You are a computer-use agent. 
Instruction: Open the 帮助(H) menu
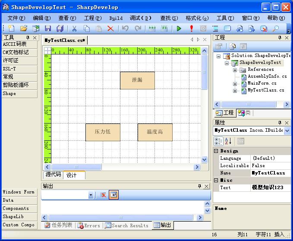click(276, 18)
